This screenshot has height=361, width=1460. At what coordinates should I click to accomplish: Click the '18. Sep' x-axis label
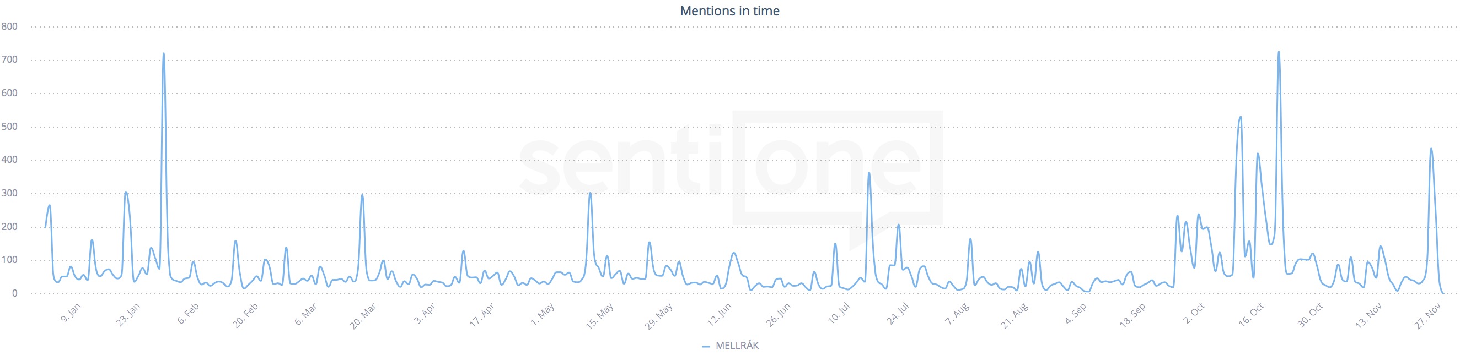(x=1133, y=315)
